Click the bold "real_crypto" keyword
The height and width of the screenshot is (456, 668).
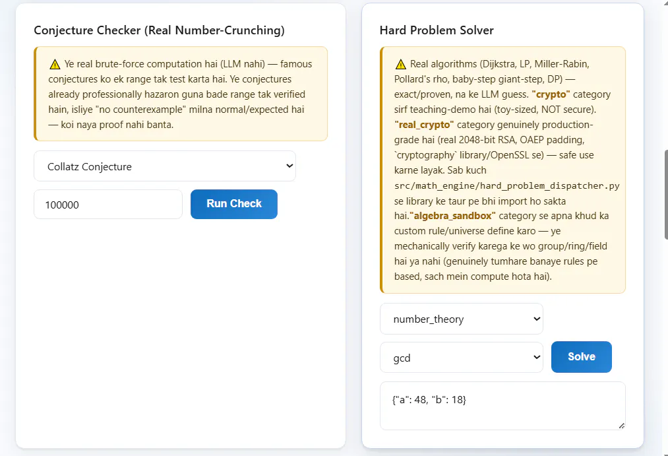click(424, 125)
